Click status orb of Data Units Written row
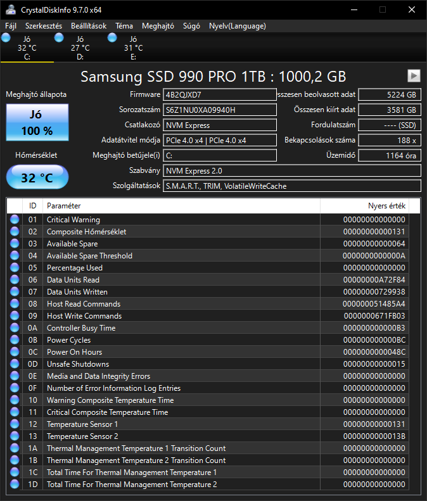The width and height of the screenshot is (427, 501). point(15,292)
